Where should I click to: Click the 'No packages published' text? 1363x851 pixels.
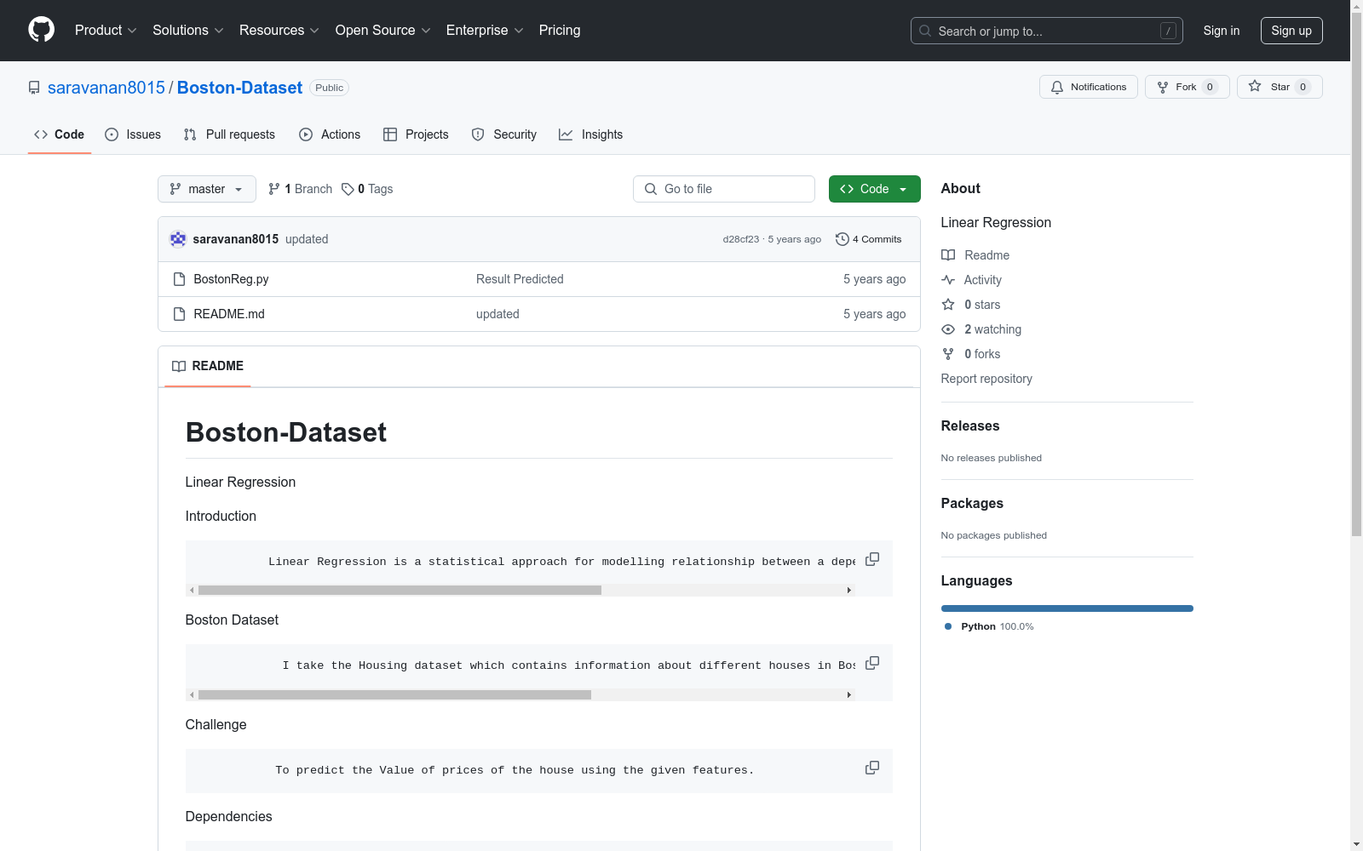(994, 535)
